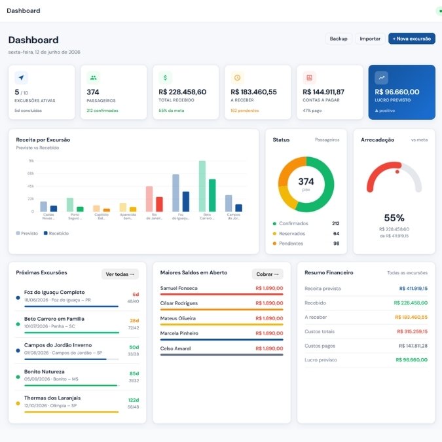The width and height of the screenshot is (442, 442).
Task: Select the Confirmados status legend entry
Action: coord(306,223)
